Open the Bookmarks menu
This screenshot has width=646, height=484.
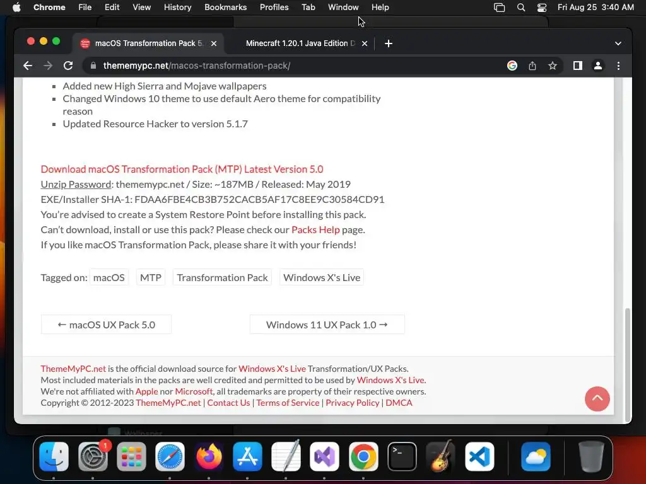[x=226, y=8]
